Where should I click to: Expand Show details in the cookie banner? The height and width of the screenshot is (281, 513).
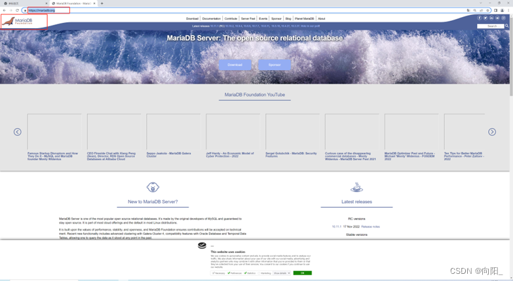tap(282, 273)
